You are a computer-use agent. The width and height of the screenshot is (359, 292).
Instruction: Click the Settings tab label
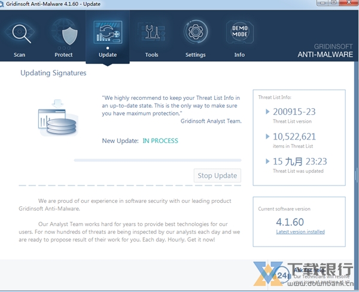click(195, 55)
